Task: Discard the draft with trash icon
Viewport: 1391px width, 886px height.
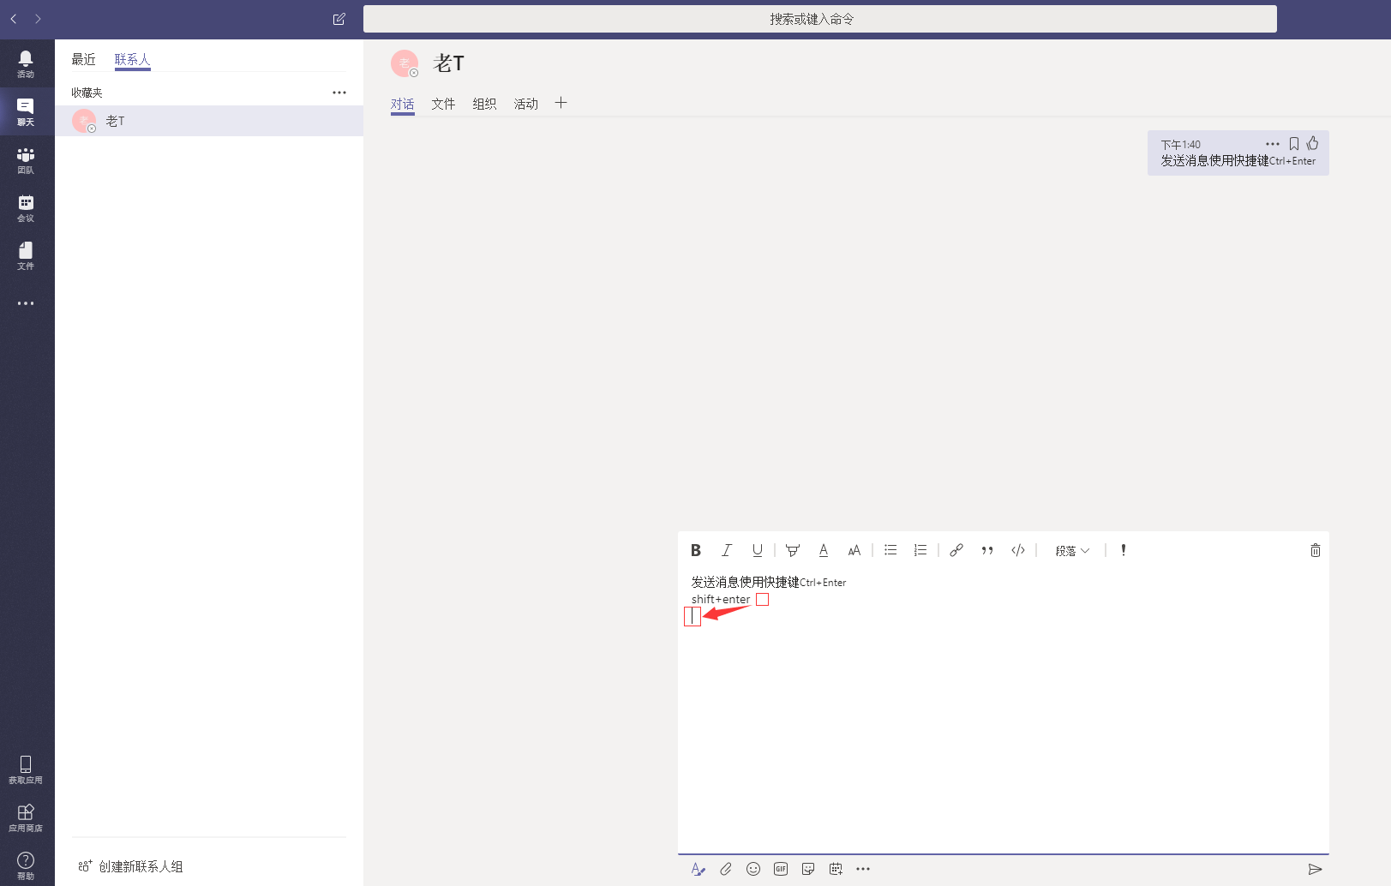Action: (1316, 550)
